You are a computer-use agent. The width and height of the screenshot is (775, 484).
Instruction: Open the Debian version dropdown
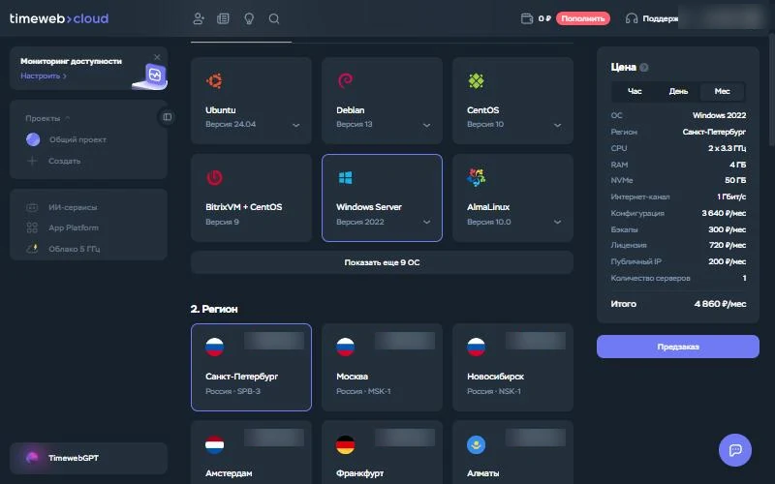tap(426, 125)
